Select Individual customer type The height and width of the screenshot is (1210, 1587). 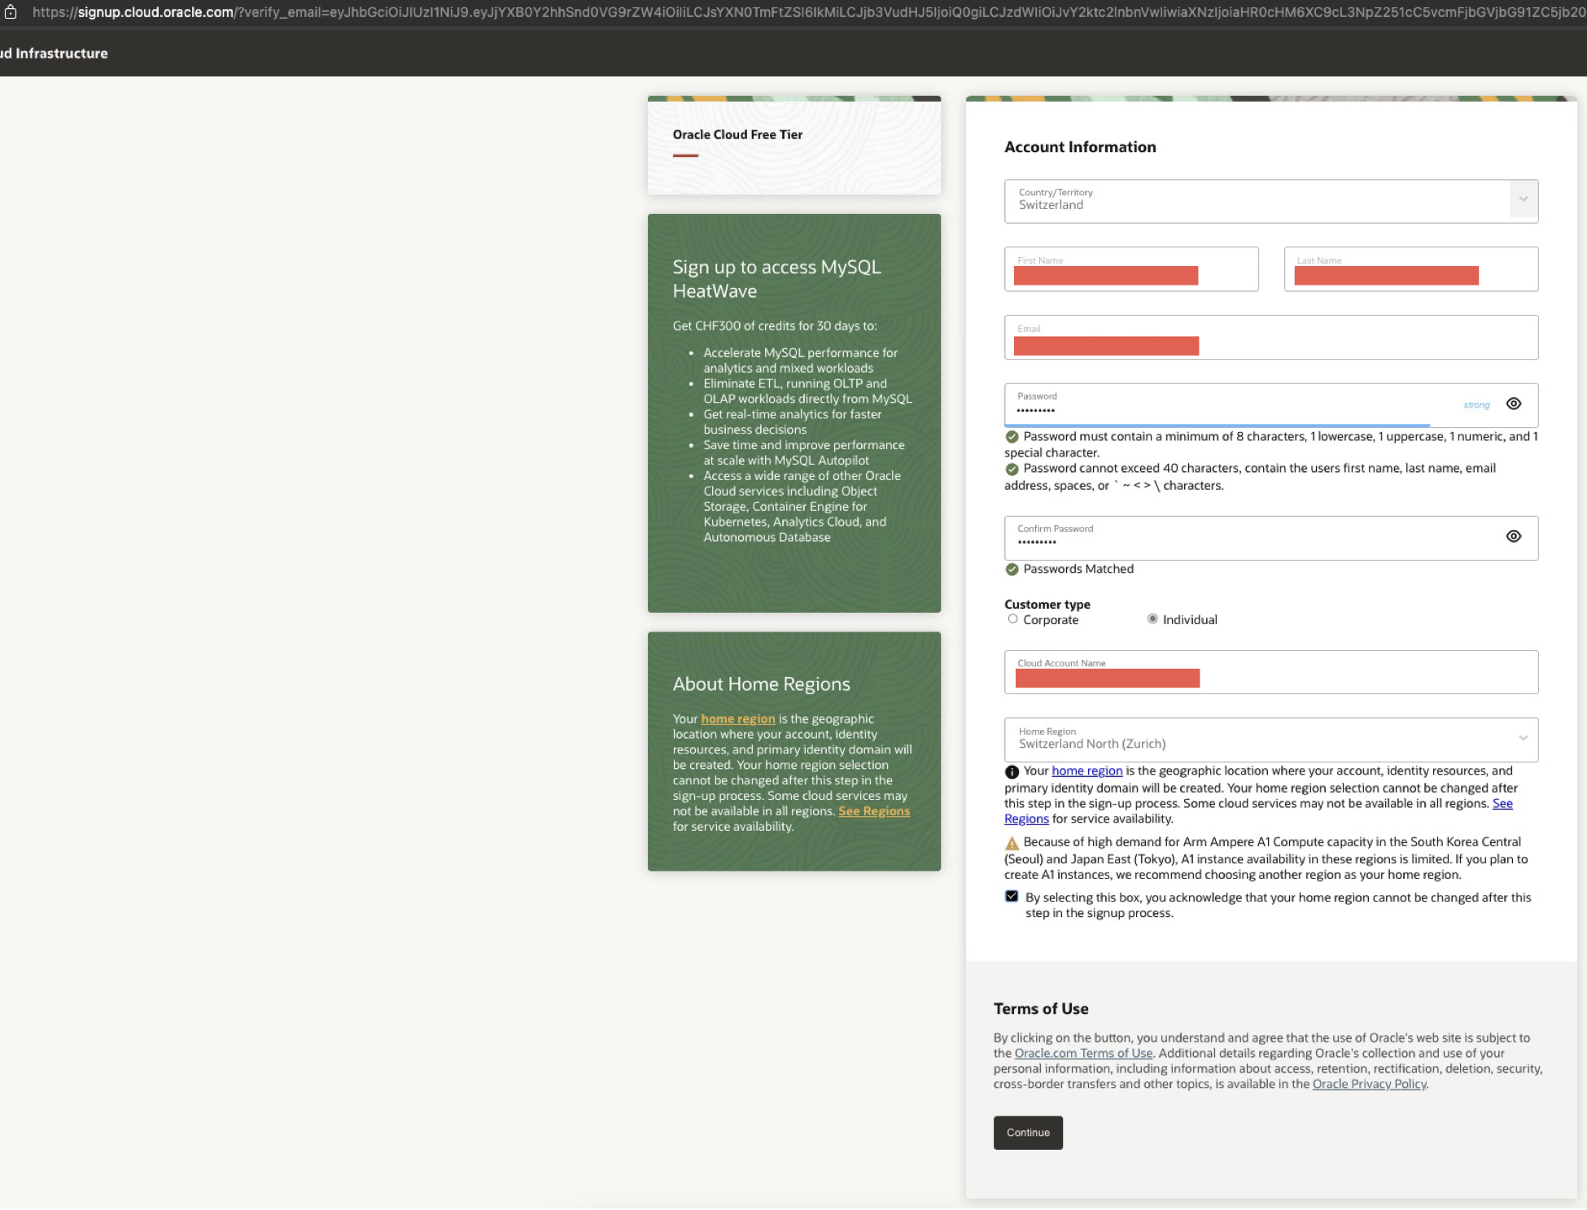coord(1152,619)
